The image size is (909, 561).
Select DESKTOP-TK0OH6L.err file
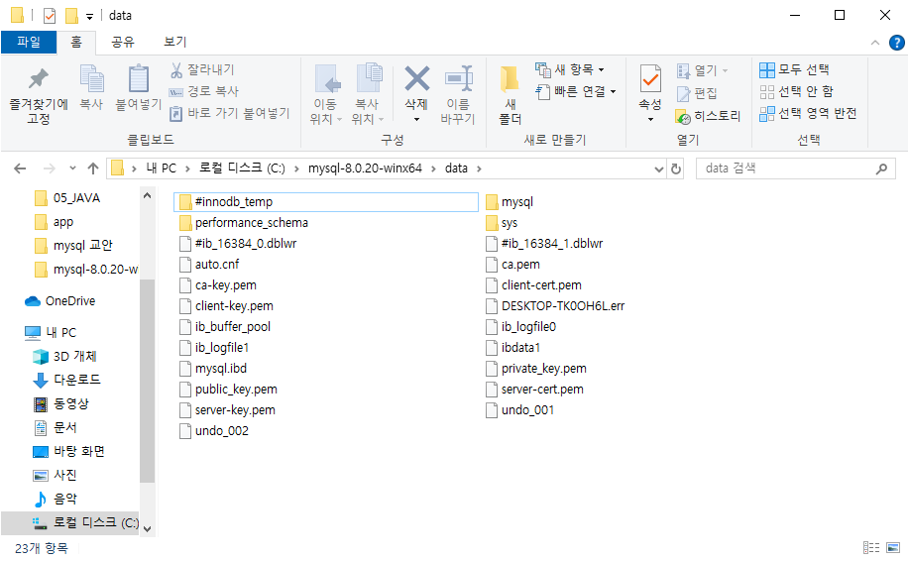click(555, 306)
